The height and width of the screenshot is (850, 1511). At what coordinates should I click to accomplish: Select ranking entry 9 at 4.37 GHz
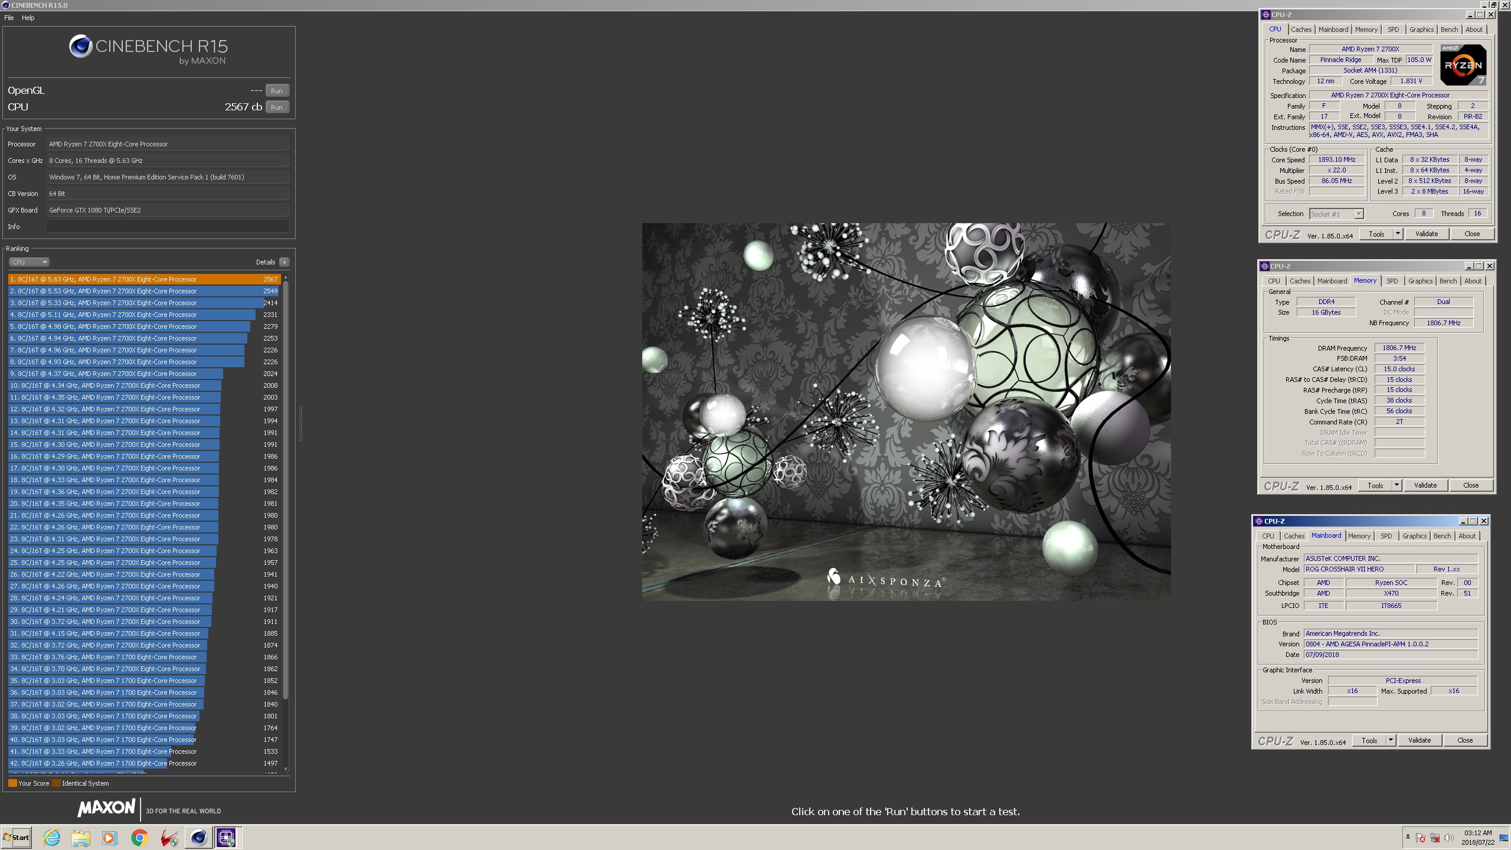(144, 374)
